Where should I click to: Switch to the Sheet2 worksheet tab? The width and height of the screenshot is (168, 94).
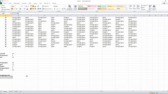coord(11,91)
